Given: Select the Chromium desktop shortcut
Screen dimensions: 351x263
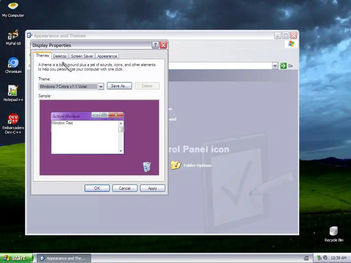Looking at the screenshot, I should pos(13,65).
